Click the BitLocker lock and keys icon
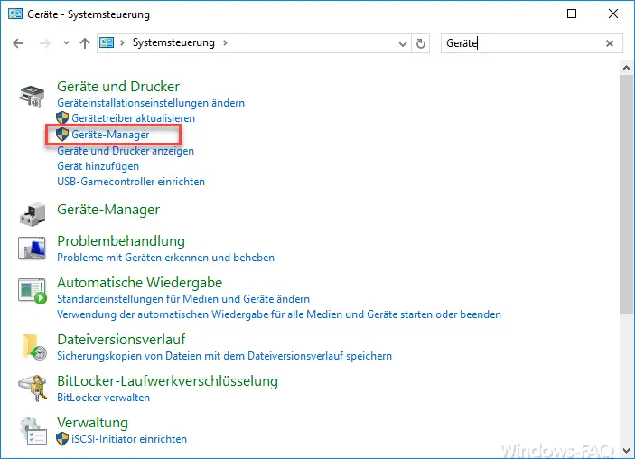This screenshot has height=459, width=635. (33, 388)
